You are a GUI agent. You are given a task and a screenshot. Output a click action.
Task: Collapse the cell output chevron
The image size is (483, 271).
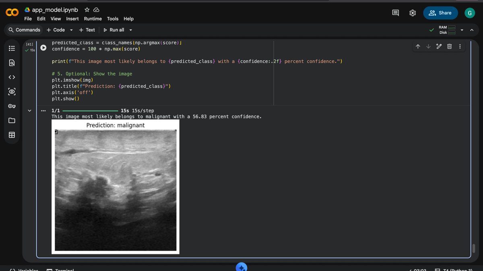[x=29, y=110]
